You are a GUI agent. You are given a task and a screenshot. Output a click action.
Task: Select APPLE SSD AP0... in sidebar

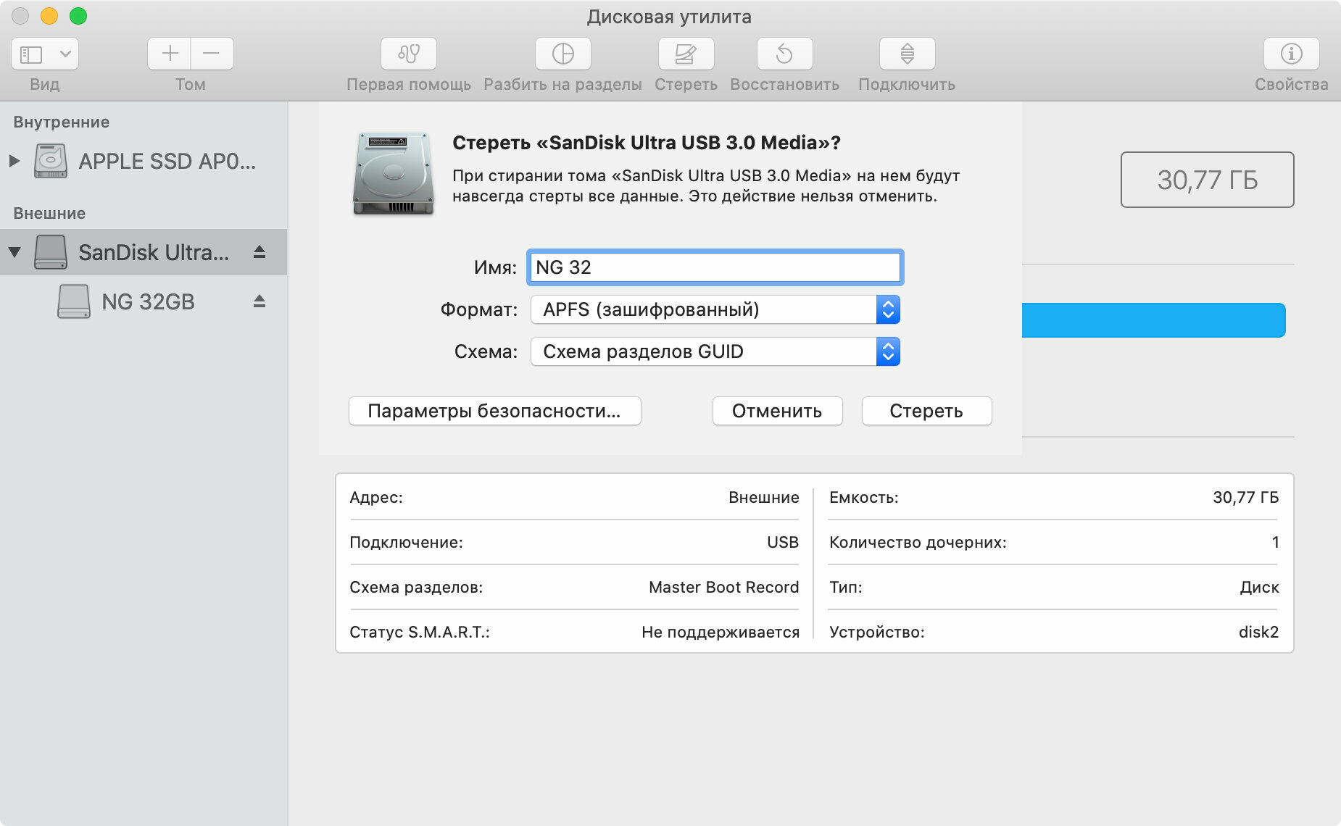pyautogui.click(x=144, y=161)
